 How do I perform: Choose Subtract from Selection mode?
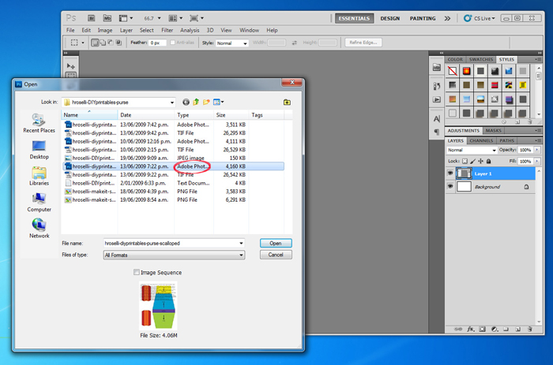[x=111, y=43]
